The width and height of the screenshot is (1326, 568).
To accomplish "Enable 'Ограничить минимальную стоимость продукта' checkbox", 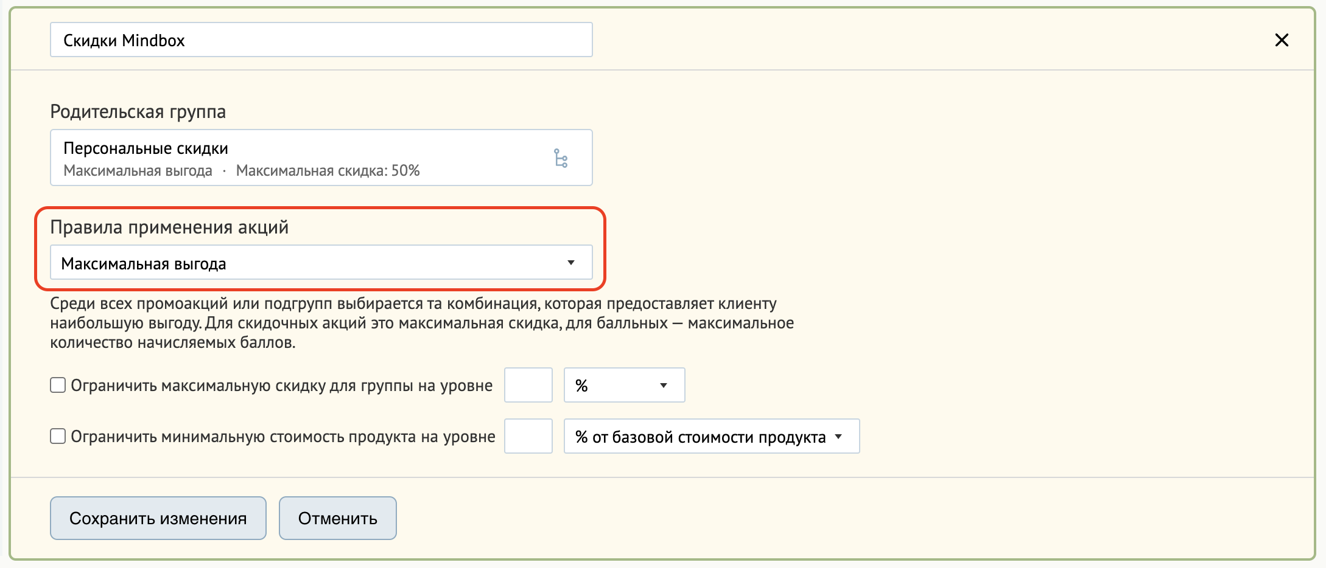I will [58, 436].
